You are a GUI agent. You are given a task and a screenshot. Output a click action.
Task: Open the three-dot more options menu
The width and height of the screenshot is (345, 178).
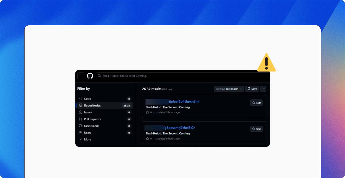pyautogui.click(x=263, y=89)
